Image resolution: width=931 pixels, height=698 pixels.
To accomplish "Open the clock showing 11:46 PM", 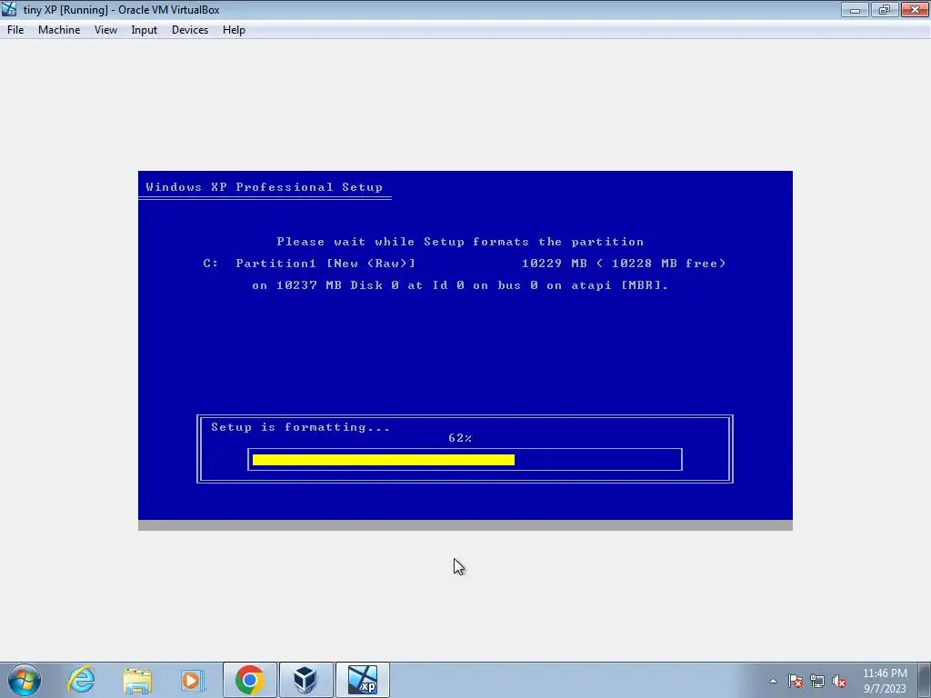I will pyautogui.click(x=885, y=680).
